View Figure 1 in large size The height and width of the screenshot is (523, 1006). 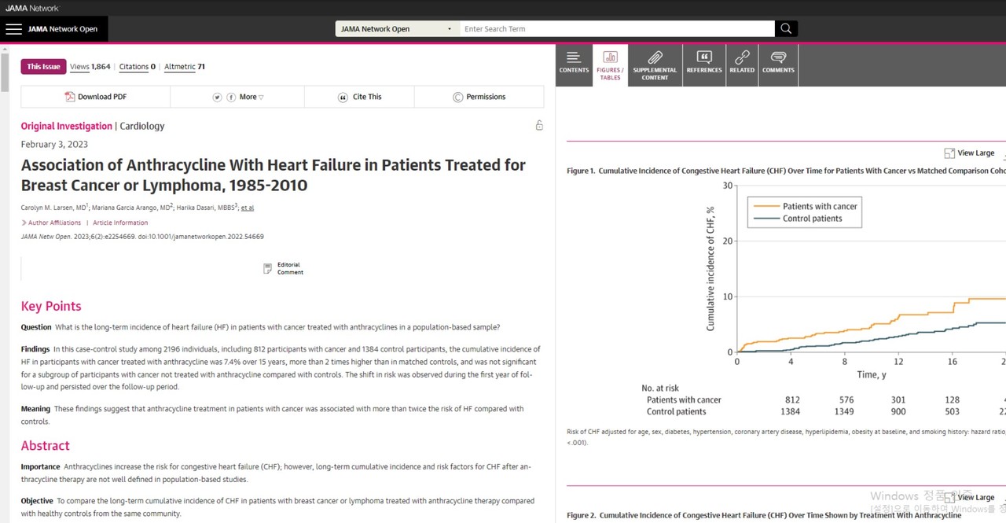coord(970,153)
